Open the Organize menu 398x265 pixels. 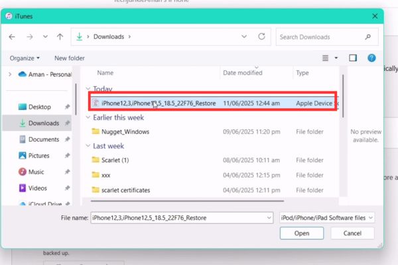point(25,58)
